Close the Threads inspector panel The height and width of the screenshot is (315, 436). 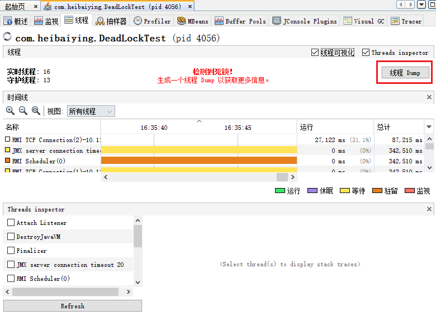pos(429,209)
